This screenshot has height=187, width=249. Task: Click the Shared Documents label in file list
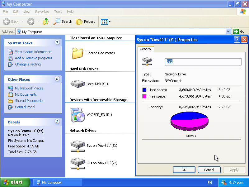pos(101,53)
